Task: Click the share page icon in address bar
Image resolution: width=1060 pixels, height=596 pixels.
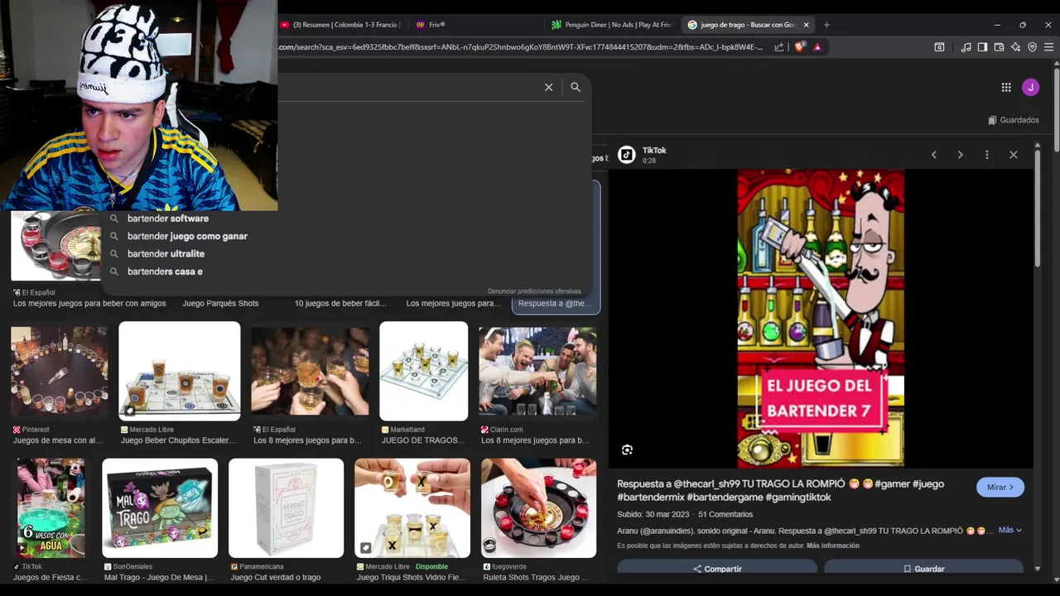Action: point(779,47)
